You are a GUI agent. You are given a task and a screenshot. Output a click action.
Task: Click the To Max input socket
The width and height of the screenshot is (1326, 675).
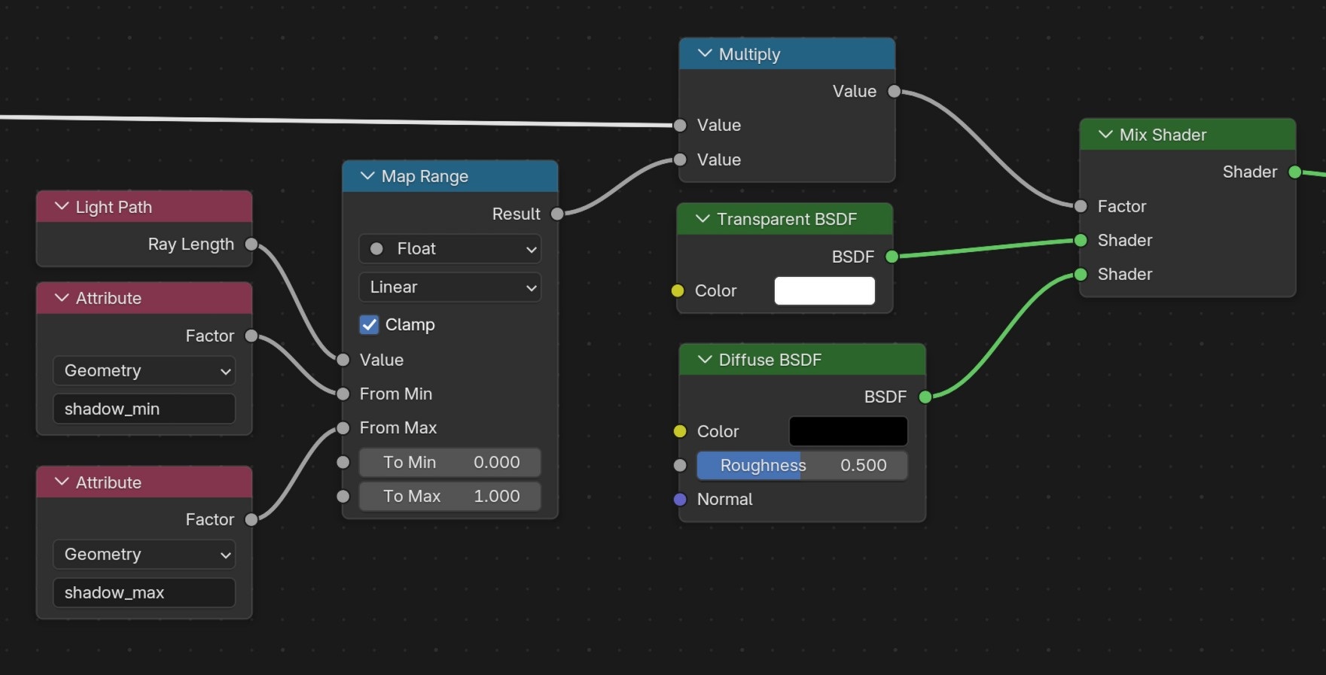pos(343,496)
